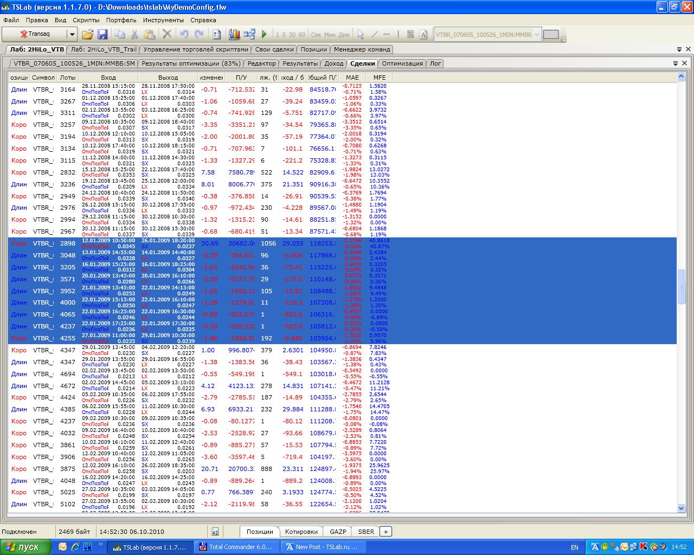Click the save diskette icon
Image resolution: width=694 pixels, height=555 pixels.
click(x=102, y=34)
